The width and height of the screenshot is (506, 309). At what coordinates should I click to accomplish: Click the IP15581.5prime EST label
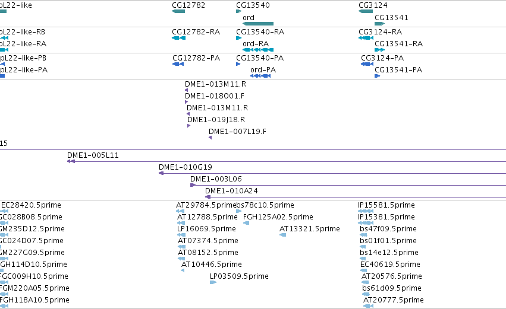coord(386,205)
